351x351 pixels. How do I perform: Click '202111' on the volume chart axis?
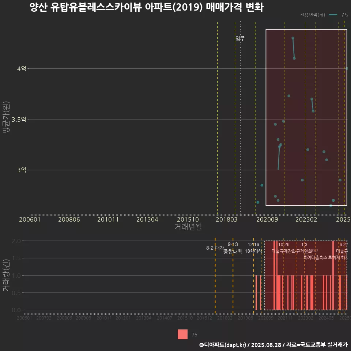point(285,318)
